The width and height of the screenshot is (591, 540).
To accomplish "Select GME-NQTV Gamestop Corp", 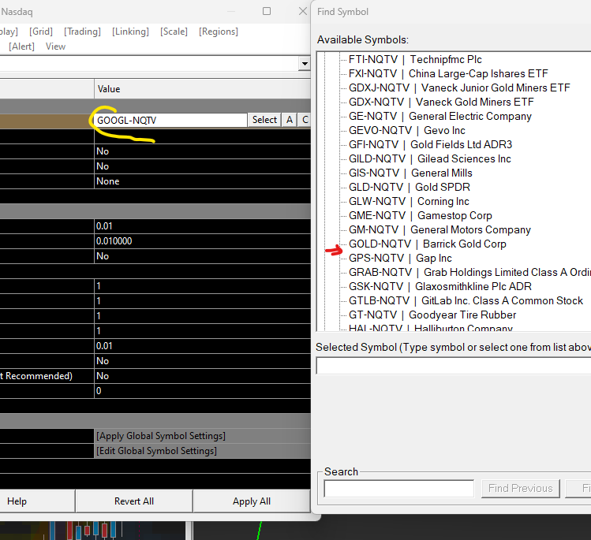I will click(x=421, y=216).
